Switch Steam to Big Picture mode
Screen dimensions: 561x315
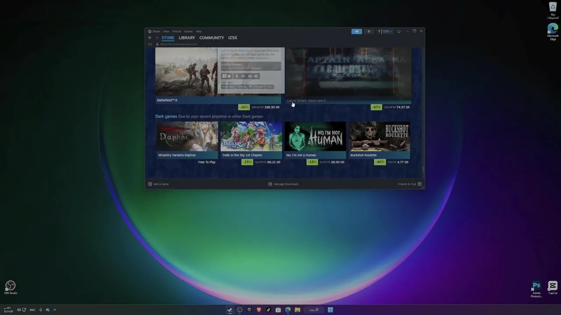(398, 31)
